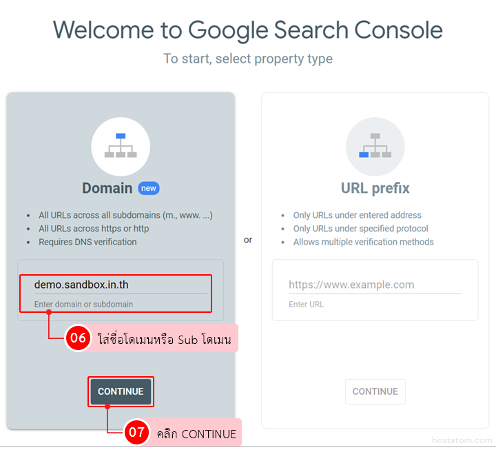Click the 'Enter domain or subdomain' helper text

pyautogui.click(x=83, y=304)
